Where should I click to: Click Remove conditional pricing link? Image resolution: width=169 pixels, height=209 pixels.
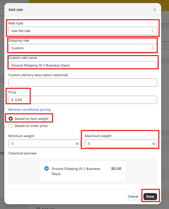point(30,109)
